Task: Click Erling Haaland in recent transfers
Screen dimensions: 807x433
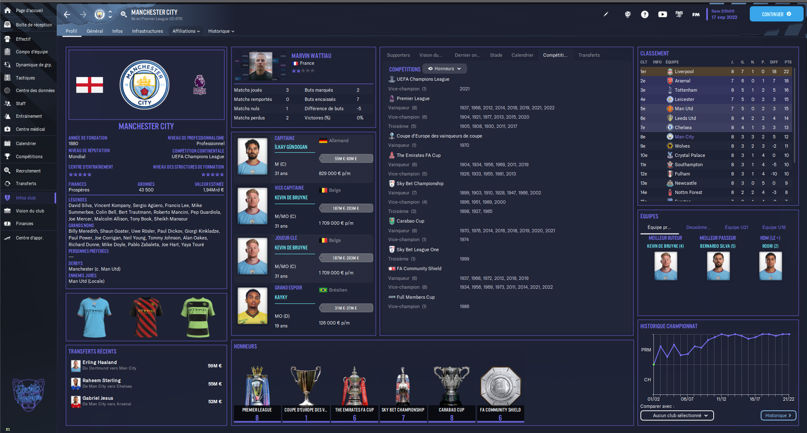Action: click(99, 362)
